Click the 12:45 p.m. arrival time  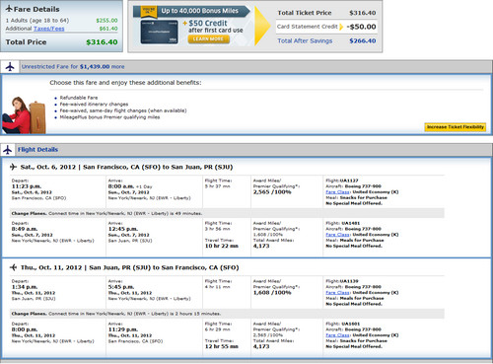click(123, 229)
